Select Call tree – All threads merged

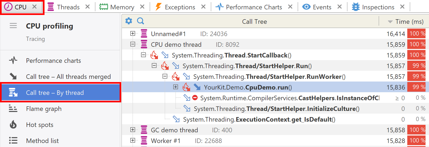tap(61, 77)
